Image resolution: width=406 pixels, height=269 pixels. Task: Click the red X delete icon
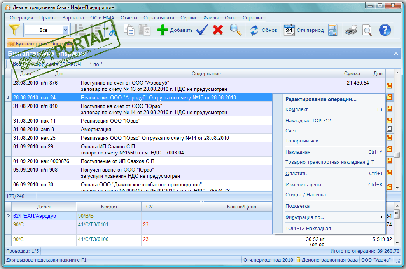click(218, 30)
